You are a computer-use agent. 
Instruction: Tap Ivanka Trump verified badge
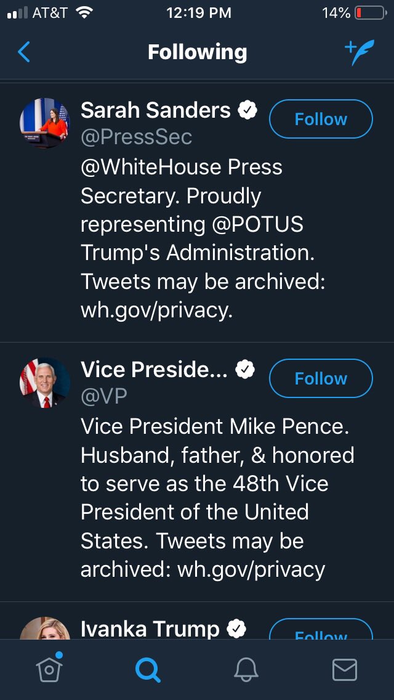pyautogui.click(x=237, y=629)
